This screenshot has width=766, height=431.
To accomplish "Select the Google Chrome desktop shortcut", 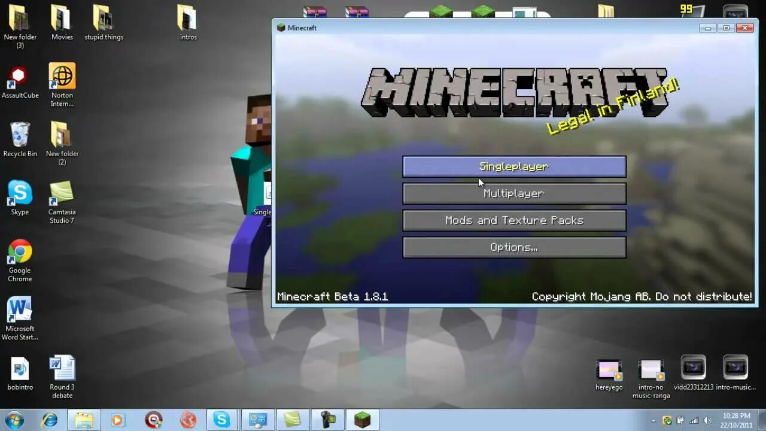I will [20, 261].
